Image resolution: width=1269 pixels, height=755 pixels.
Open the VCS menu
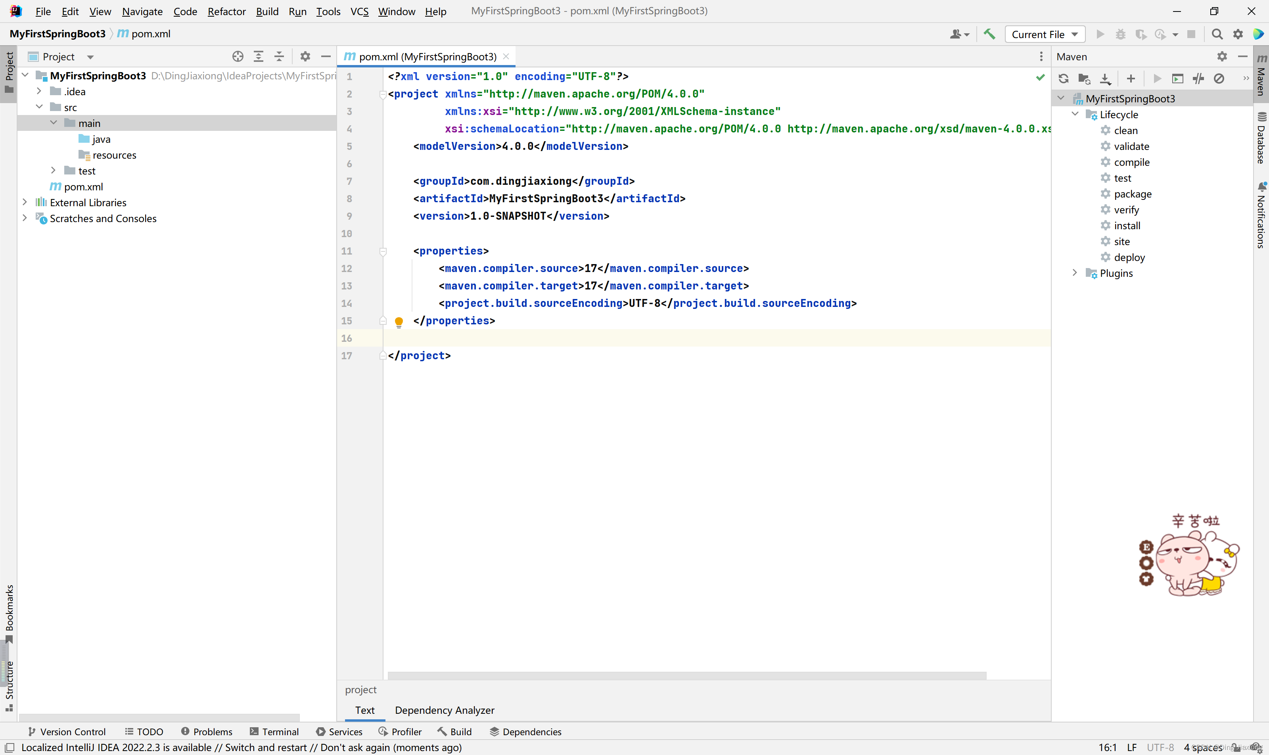pos(359,11)
